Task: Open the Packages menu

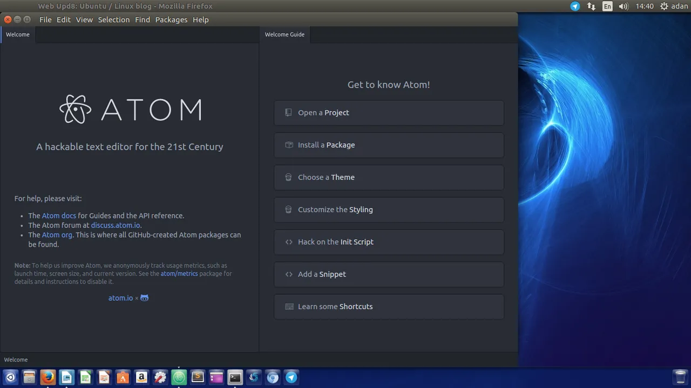Action: (x=171, y=19)
